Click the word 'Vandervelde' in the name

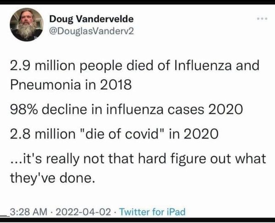click(104, 19)
